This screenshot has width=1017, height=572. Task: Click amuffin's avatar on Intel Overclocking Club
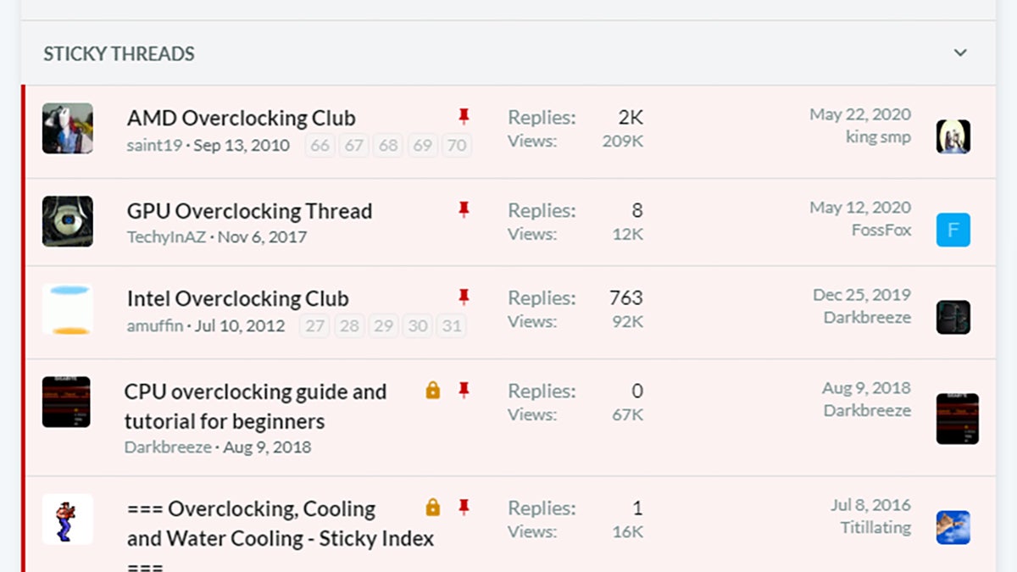68,309
